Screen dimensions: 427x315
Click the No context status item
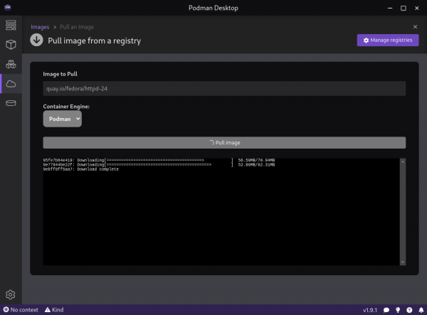tap(21, 310)
